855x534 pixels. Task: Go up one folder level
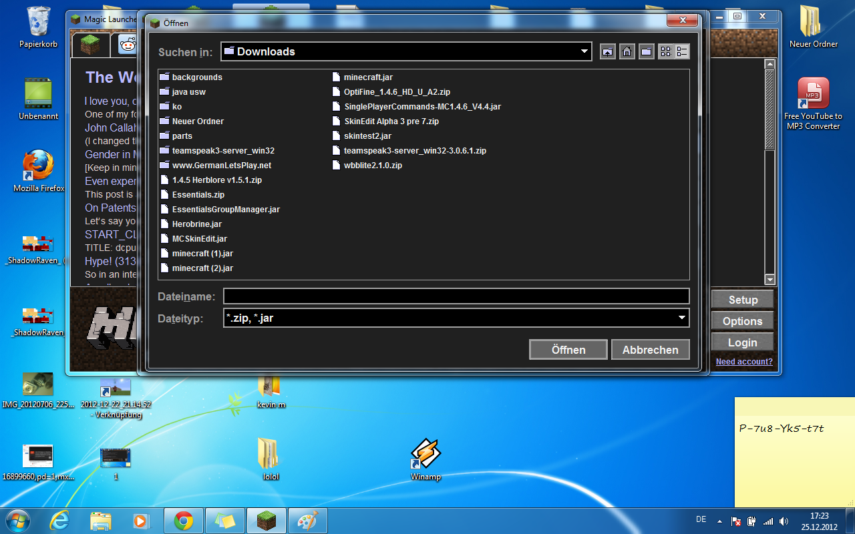coord(607,51)
